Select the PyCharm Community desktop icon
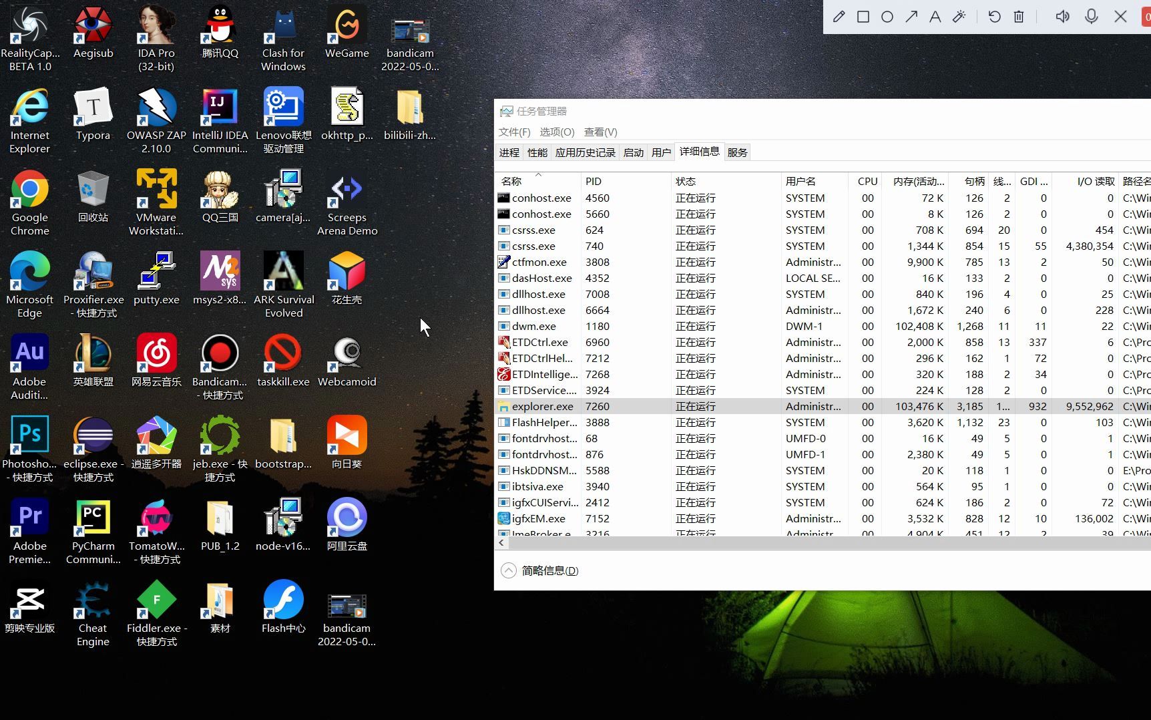 point(93,532)
